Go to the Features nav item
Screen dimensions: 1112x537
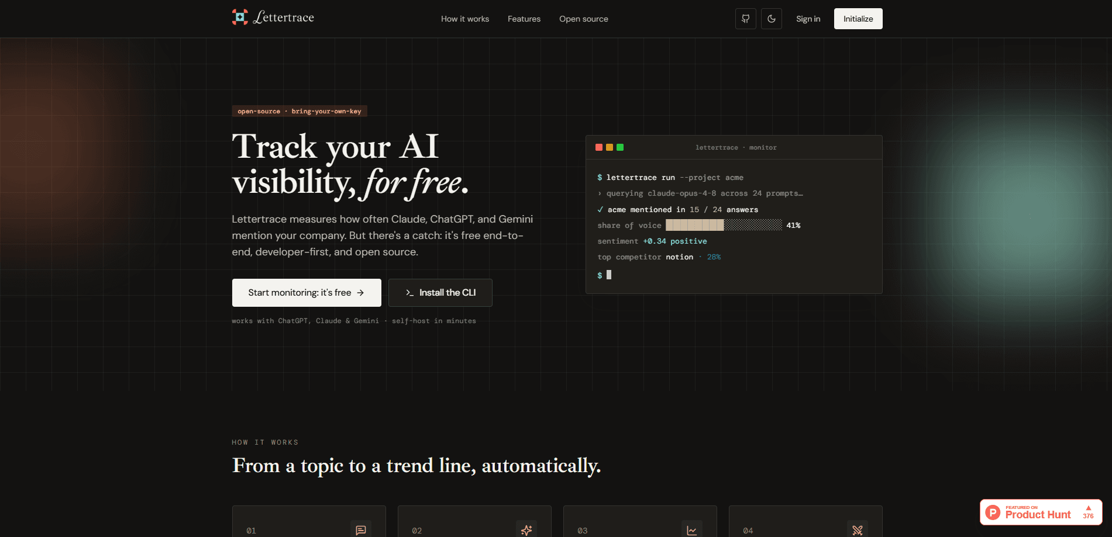[524, 19]
